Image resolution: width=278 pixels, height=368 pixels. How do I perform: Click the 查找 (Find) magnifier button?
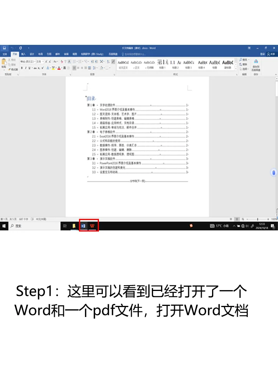tap(244, 60)
